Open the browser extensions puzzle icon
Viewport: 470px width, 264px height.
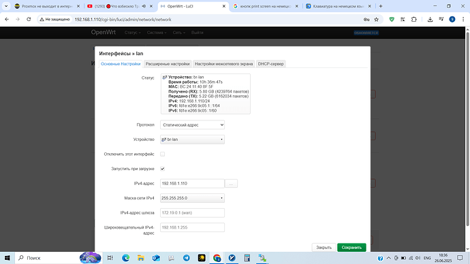pyautogui.click(x=414, y=20)
